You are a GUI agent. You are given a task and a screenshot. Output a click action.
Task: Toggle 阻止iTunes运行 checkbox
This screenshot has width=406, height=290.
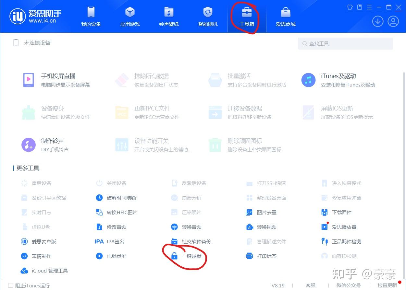[11, 285]
